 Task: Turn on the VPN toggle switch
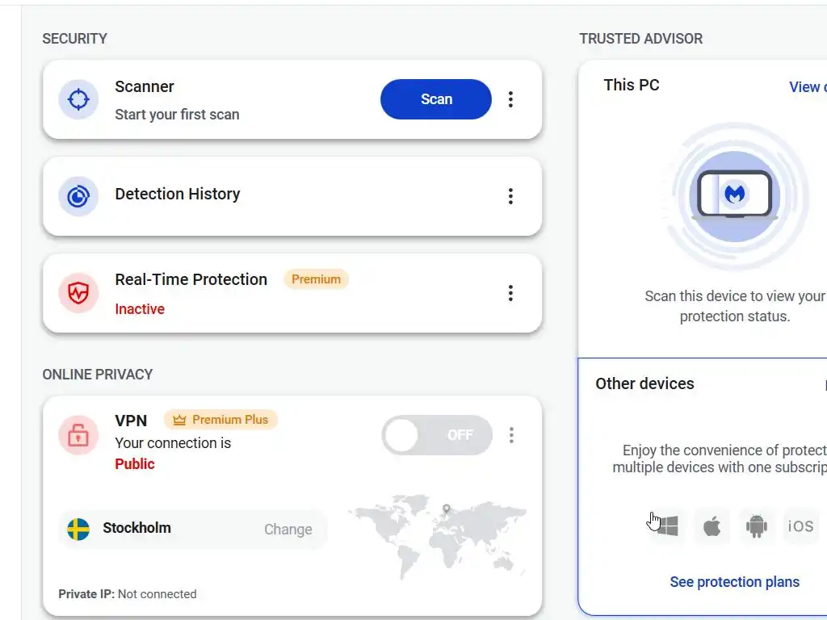point(437,435)
